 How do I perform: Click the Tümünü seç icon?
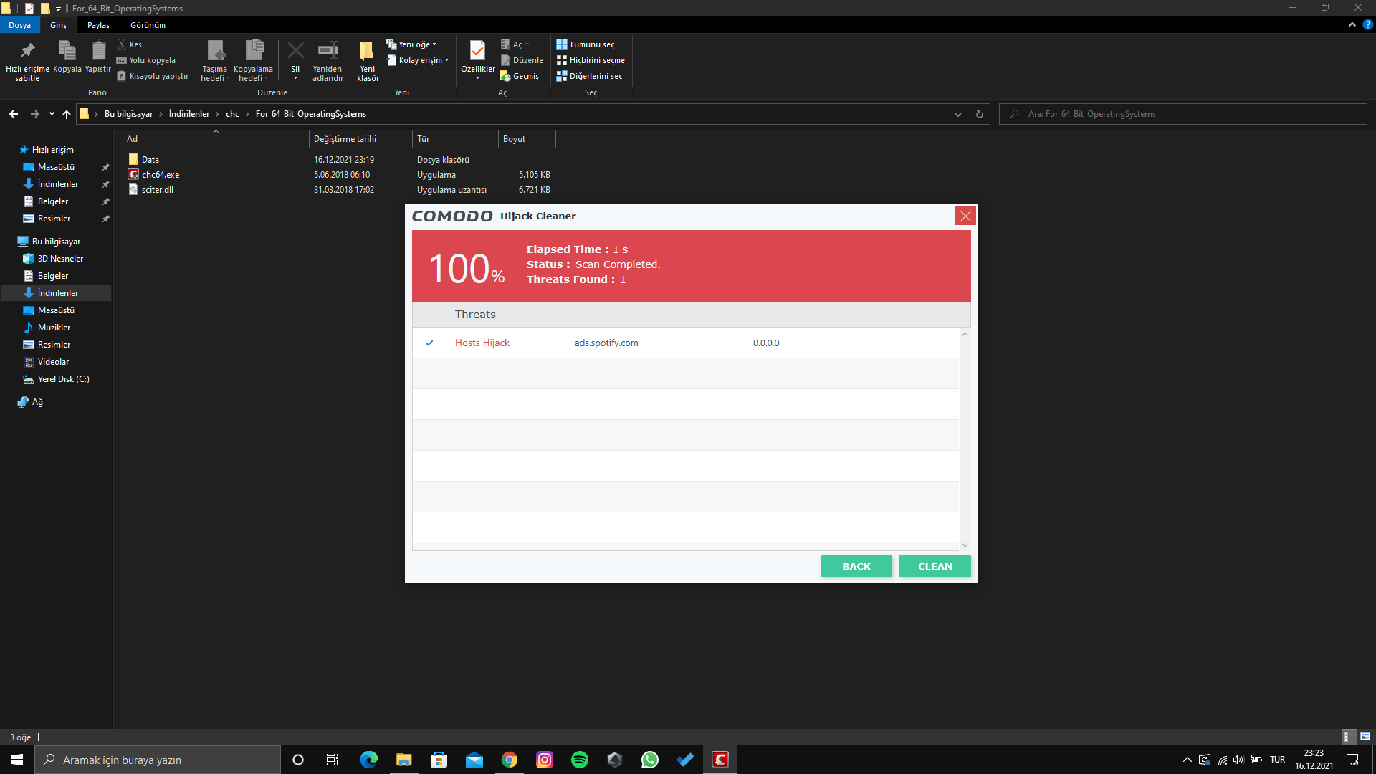point(561,44)
